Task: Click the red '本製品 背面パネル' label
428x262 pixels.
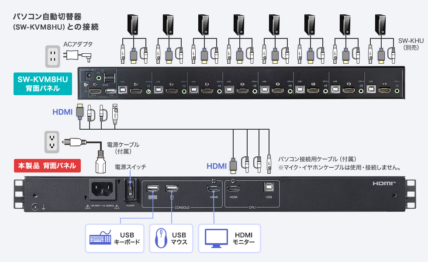Action: (47, 166)
